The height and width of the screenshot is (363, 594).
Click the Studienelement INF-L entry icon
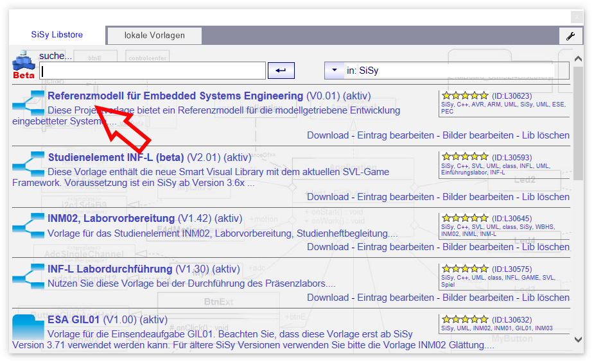[28, 164]
